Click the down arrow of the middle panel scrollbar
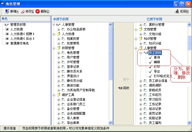 pyautogui.click(x=110, y=123)
